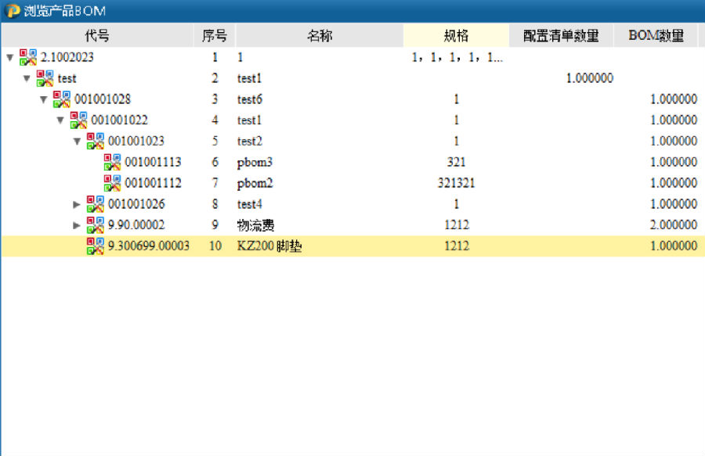Image resolution: width=705 pixels, height=456 pixels.
Task: Select tree item 9.300699.00003
Action: pyautogui.click(x=148, y=246)
